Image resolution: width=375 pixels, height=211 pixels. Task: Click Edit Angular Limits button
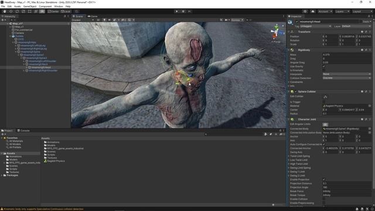pyautogui.click(x=325, y=124)
